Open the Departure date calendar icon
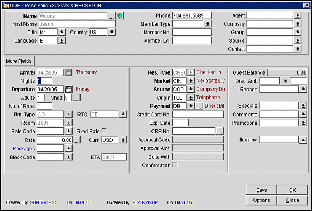Image resolution: width=312 pixels, height=211 pixels. [68, 90]
